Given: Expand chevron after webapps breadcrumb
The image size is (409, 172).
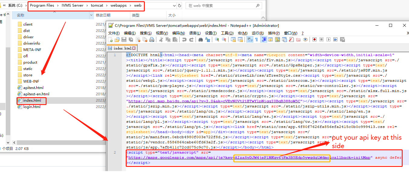Looking at the screenshot, I should [x=130, y=5].
